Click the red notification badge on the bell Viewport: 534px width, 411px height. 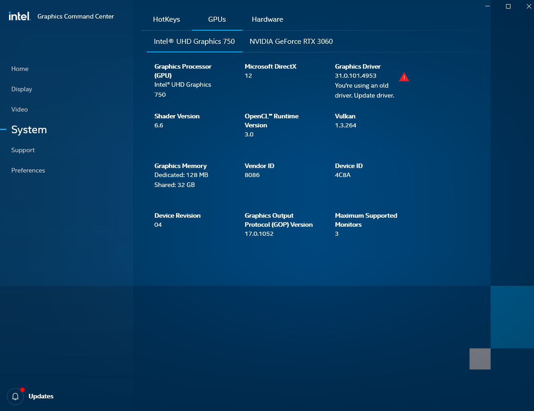click(22, 388)
